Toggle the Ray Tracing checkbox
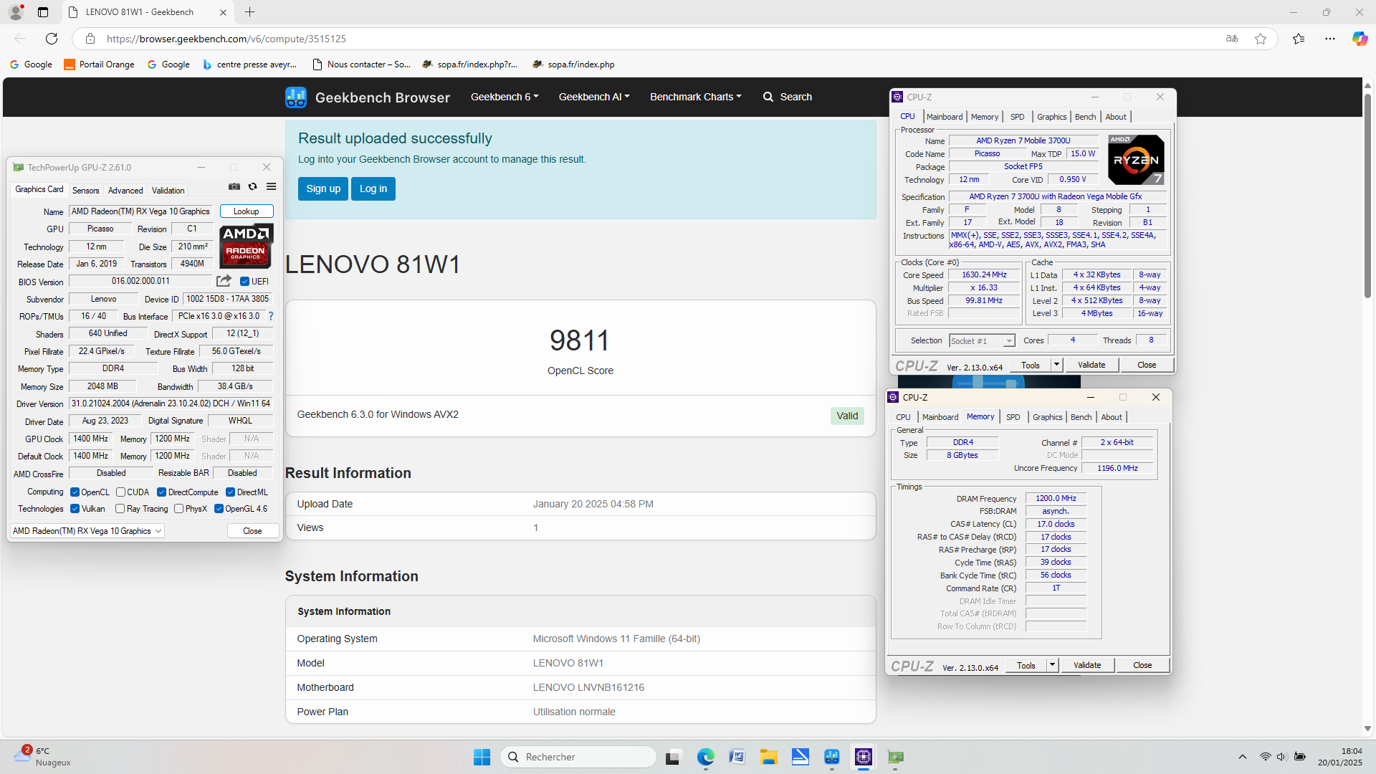The width and height of the screenshot is (1376, 774). coord(120,509)
